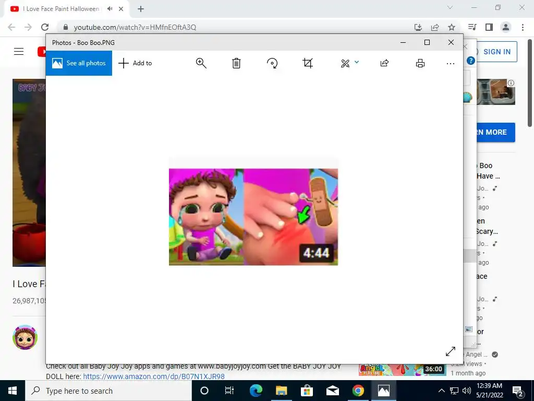Open the amazon.com/dp/B07N1XJR98 link
This screenshot has height=401, width=534.
point(154,376)
